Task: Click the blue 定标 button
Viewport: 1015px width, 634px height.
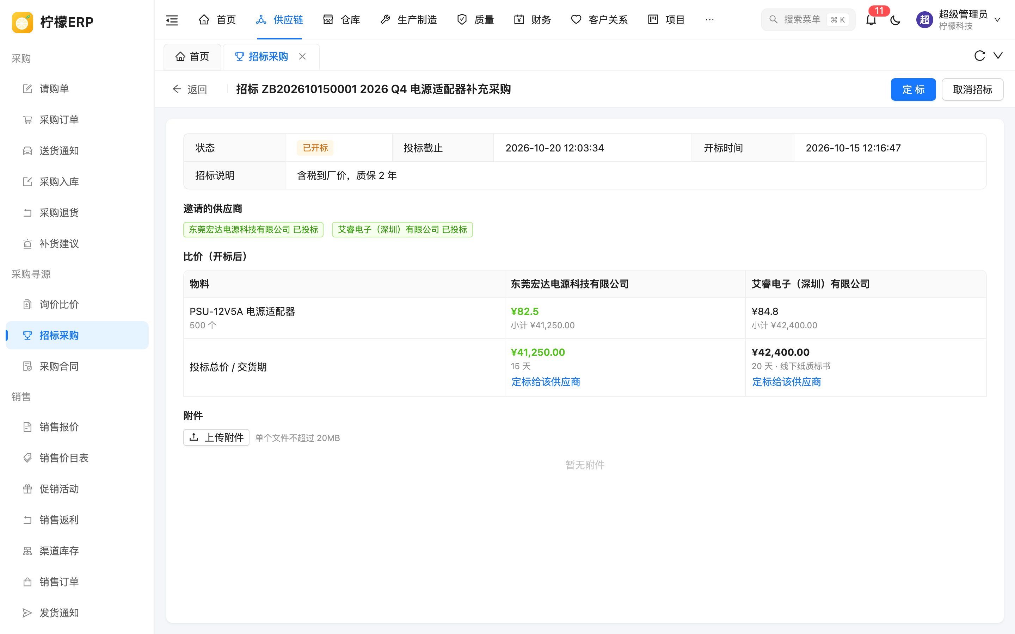Action: click(913, 89)
